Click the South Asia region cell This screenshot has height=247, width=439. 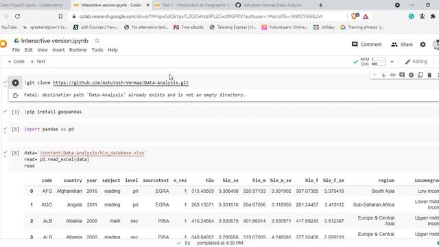point(383,191)
